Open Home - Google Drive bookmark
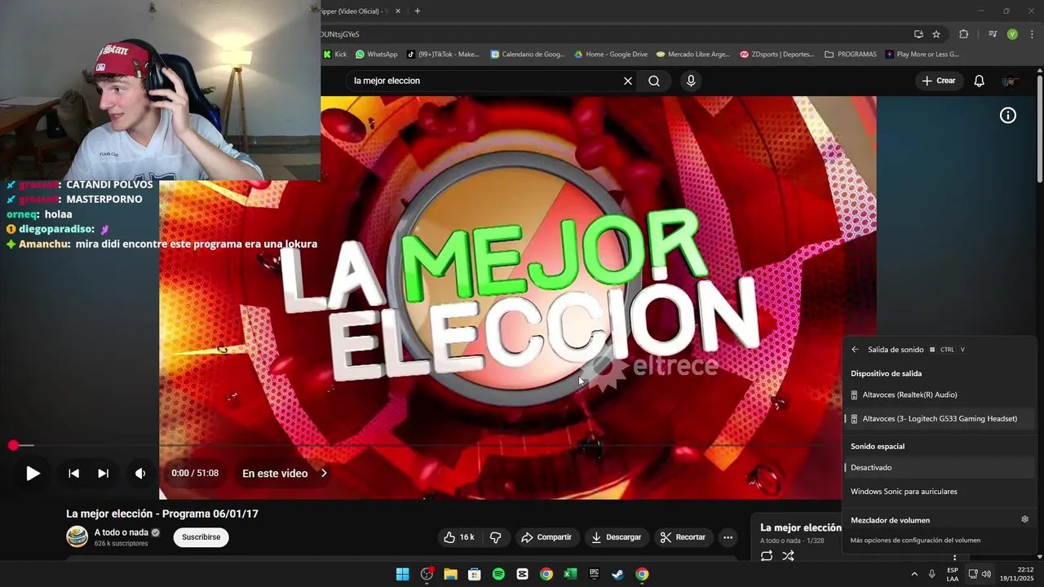This screenshot has height=587, width=1044. pyautogui.click(x=611, y=55)
